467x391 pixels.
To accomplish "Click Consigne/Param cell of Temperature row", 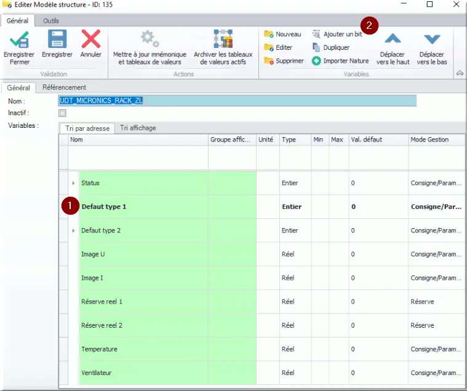I will pyautogui.click(x=437, y=349).
